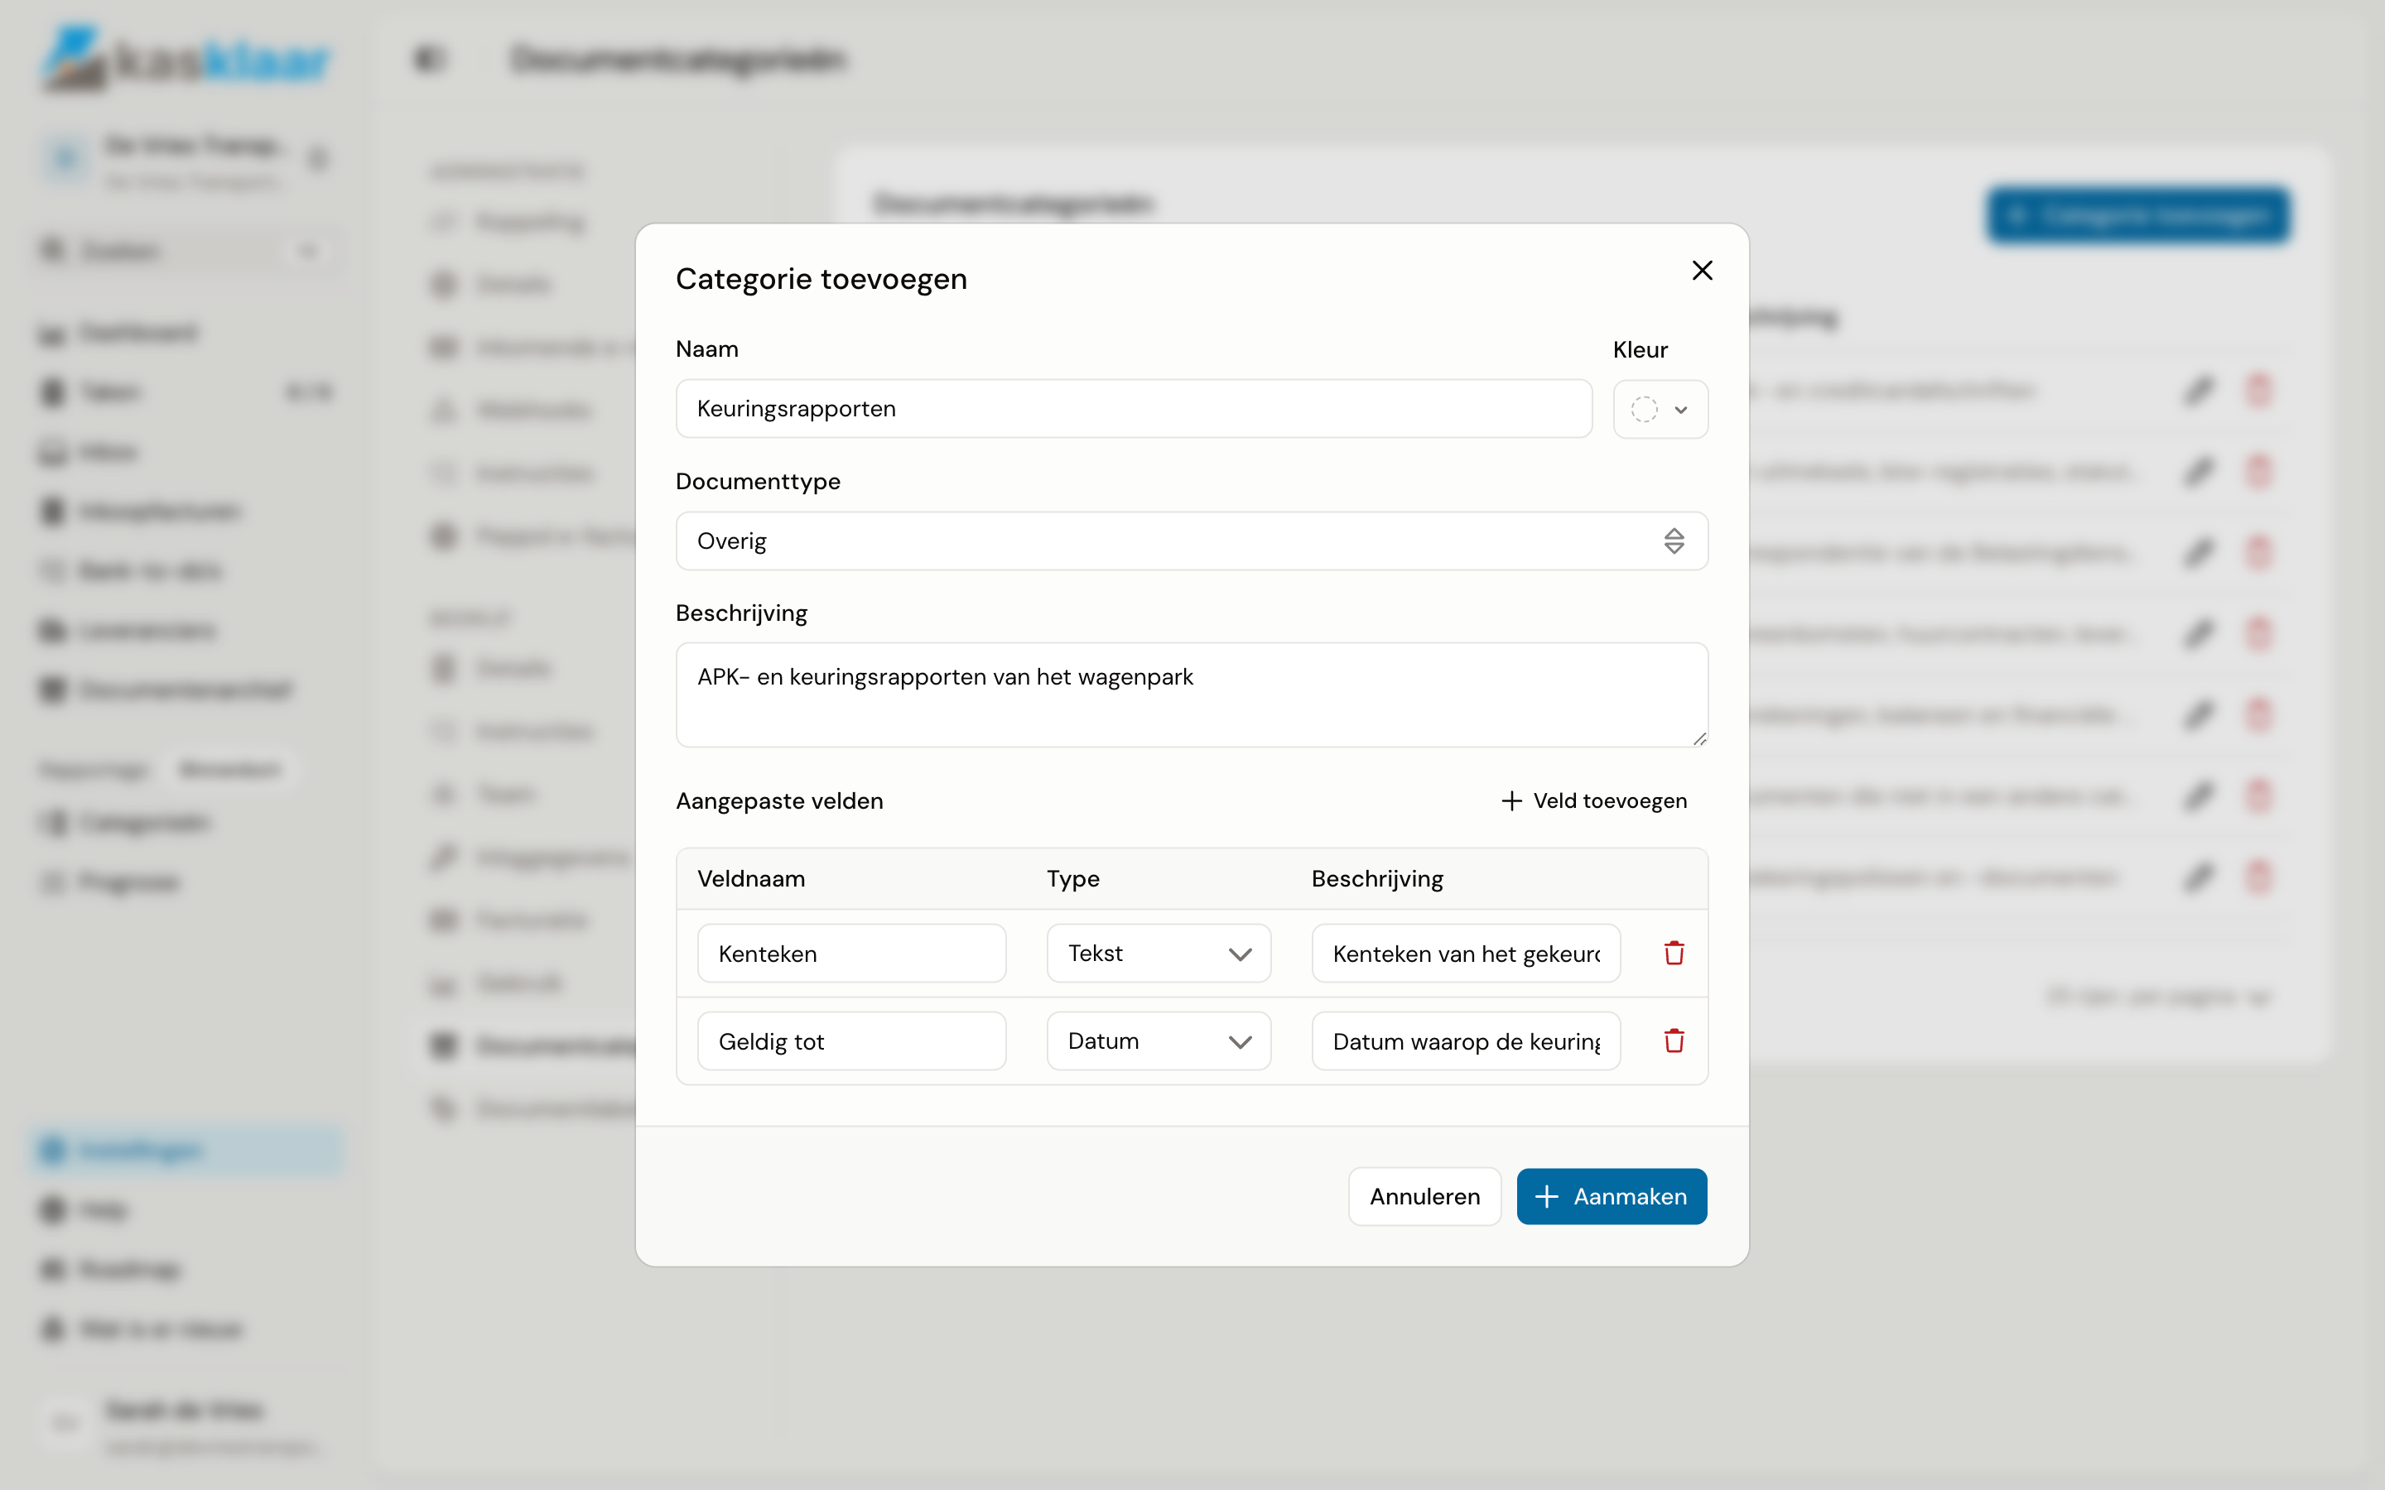Viewport: 2385px width, 1490px height.
Task: Open the Datum type dropdown
Action: 1158,1041
